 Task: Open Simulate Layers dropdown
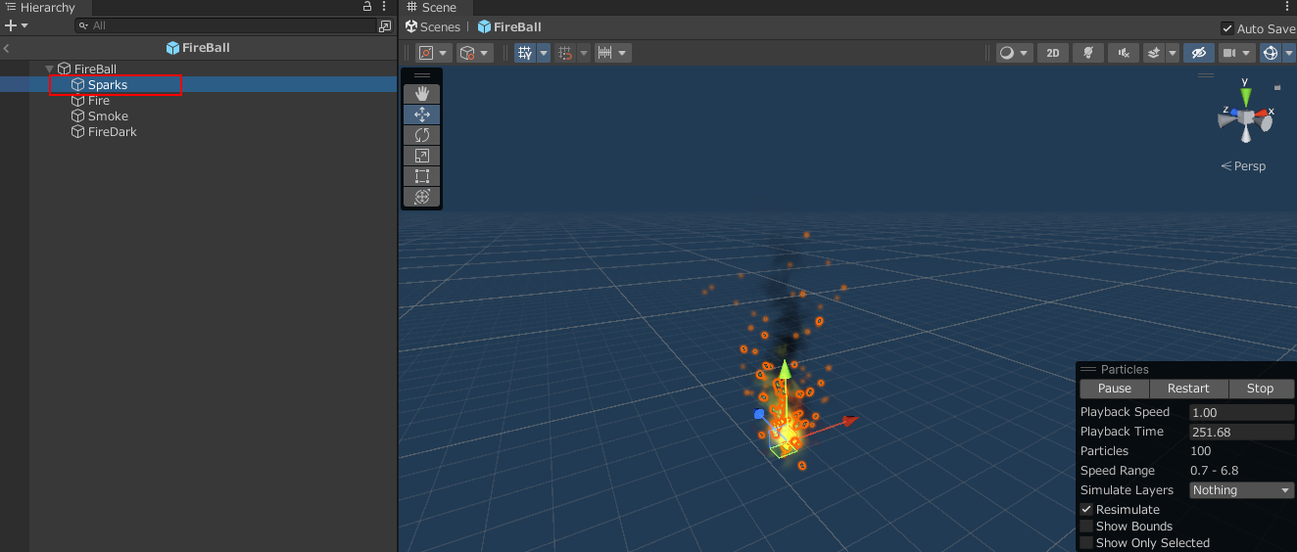(1242, 490)
